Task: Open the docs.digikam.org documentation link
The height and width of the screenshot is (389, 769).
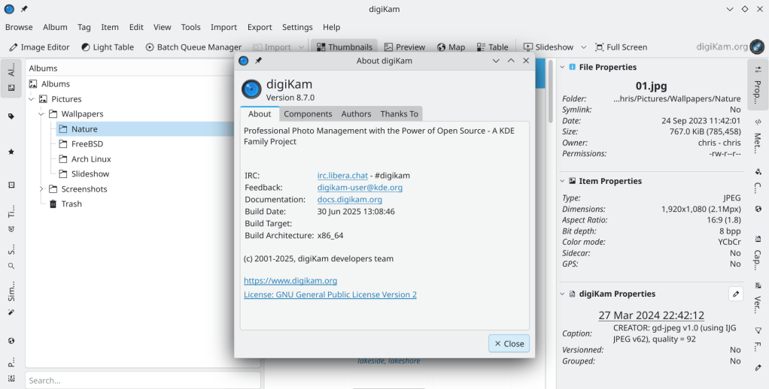Action: 349,200
